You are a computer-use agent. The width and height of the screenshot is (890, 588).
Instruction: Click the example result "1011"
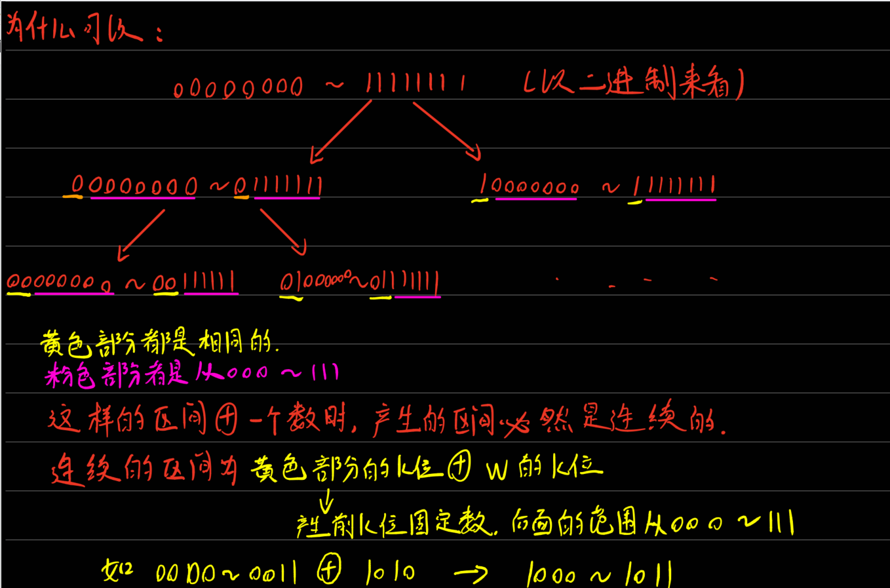click(648, 574)
